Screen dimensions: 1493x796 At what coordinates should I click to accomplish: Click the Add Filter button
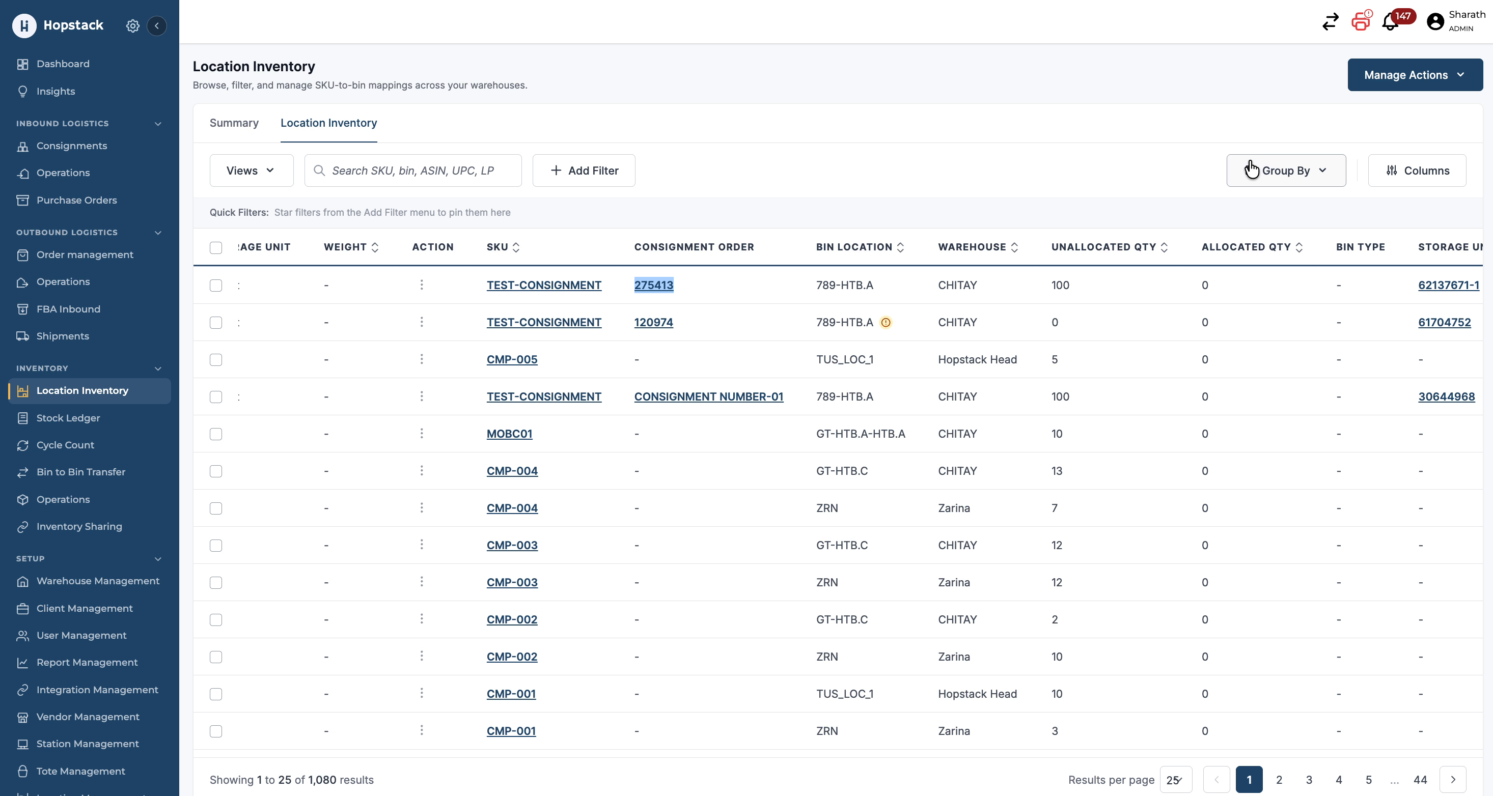[x=584, y=170]
